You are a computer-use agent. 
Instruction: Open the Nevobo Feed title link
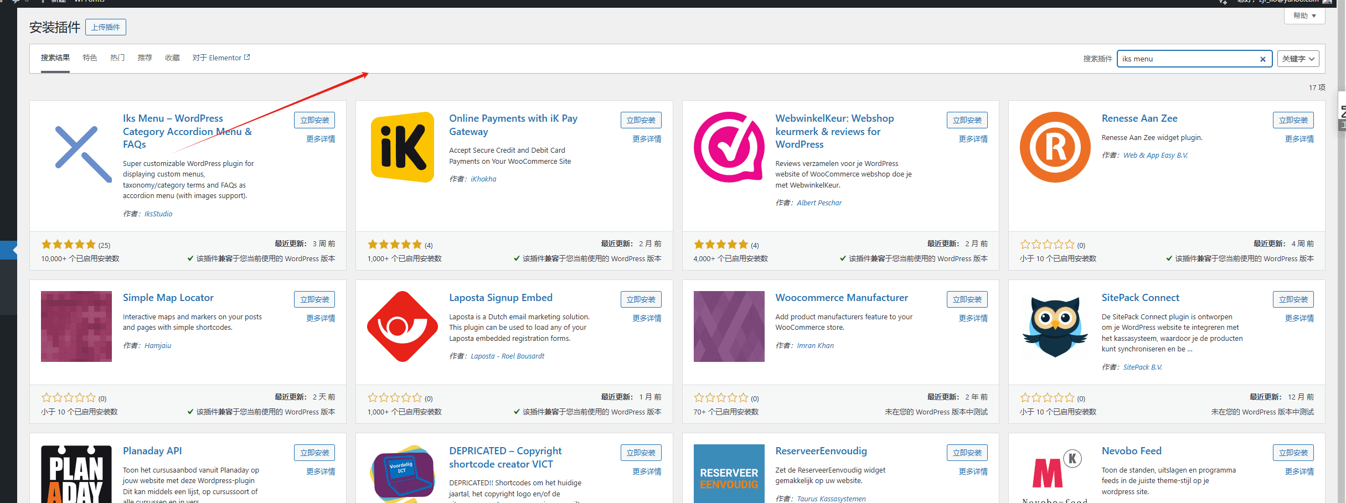pyautogui.click(x=1132, y=451)
